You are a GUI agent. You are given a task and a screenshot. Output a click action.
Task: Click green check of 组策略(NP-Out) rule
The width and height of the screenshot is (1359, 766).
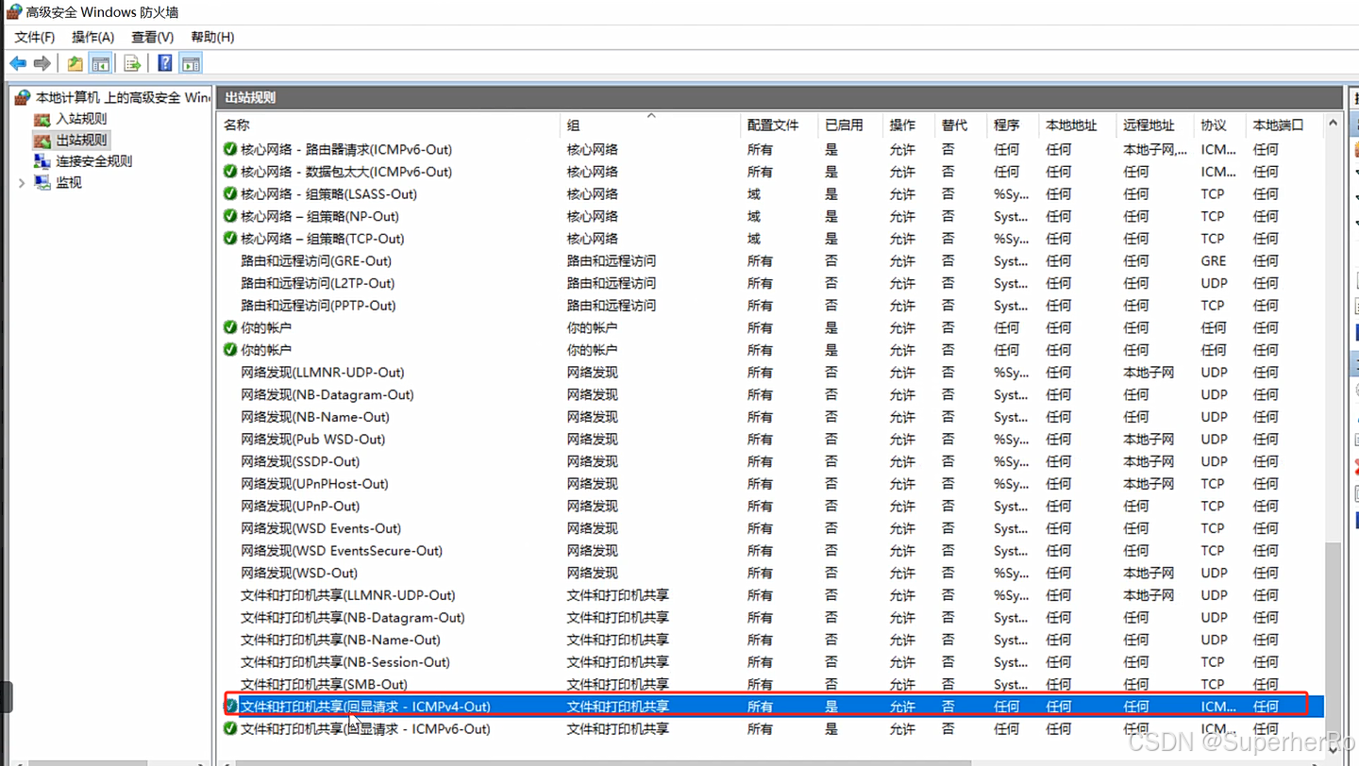[229, 216]
